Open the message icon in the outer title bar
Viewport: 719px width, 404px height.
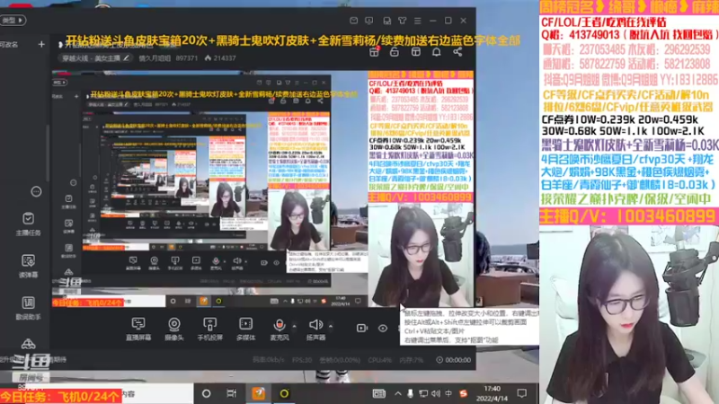(x=353, y=21)
